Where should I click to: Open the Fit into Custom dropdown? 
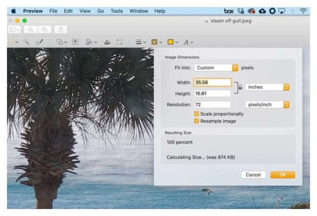[216, 67]
